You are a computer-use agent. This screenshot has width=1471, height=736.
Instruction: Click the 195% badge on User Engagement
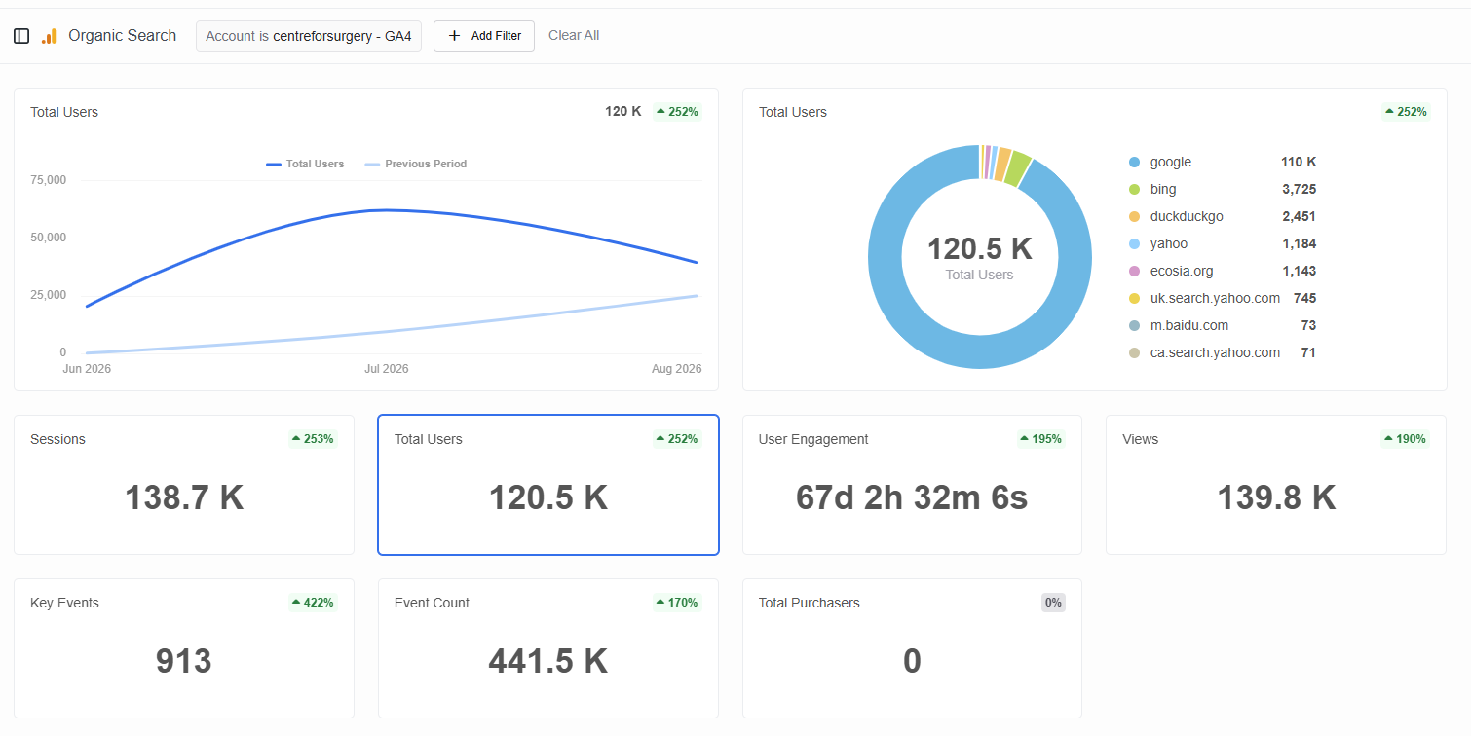[x=1040, y=439]
